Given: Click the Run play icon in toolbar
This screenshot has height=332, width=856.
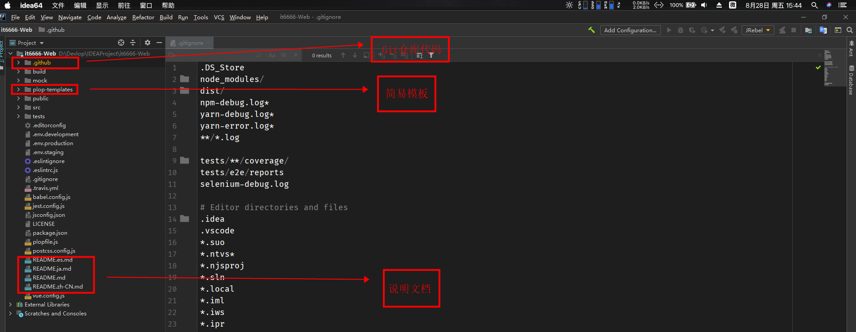Looking at the screenshot, I should pos(669,30).
